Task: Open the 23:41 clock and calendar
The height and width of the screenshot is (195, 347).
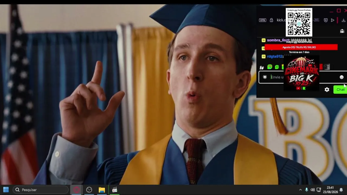Action: [330, 190]
